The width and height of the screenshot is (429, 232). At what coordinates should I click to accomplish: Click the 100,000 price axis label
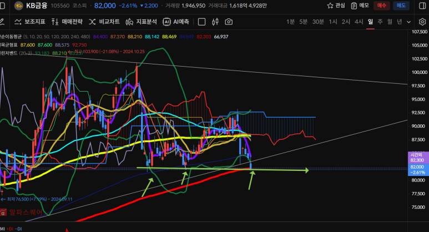click(420, 72)
